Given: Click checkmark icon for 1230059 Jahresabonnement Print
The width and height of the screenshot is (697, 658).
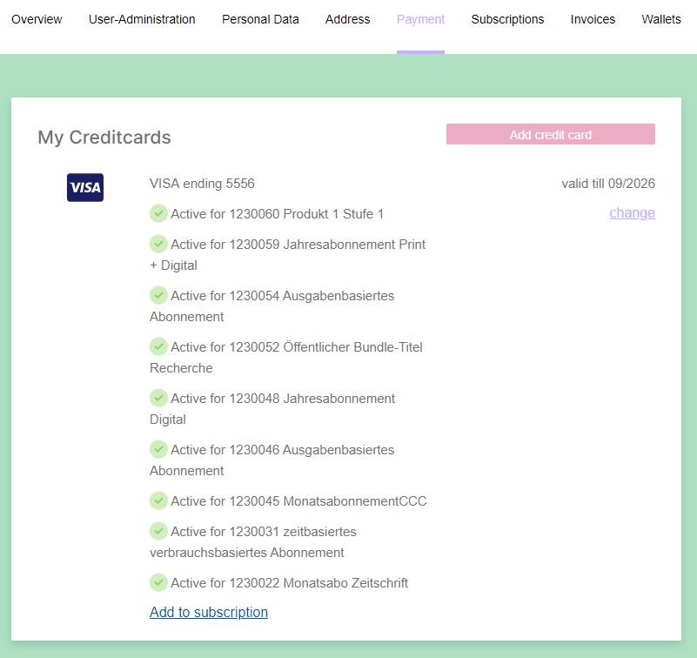Looking at the screenshot, I should click(158, 244).
